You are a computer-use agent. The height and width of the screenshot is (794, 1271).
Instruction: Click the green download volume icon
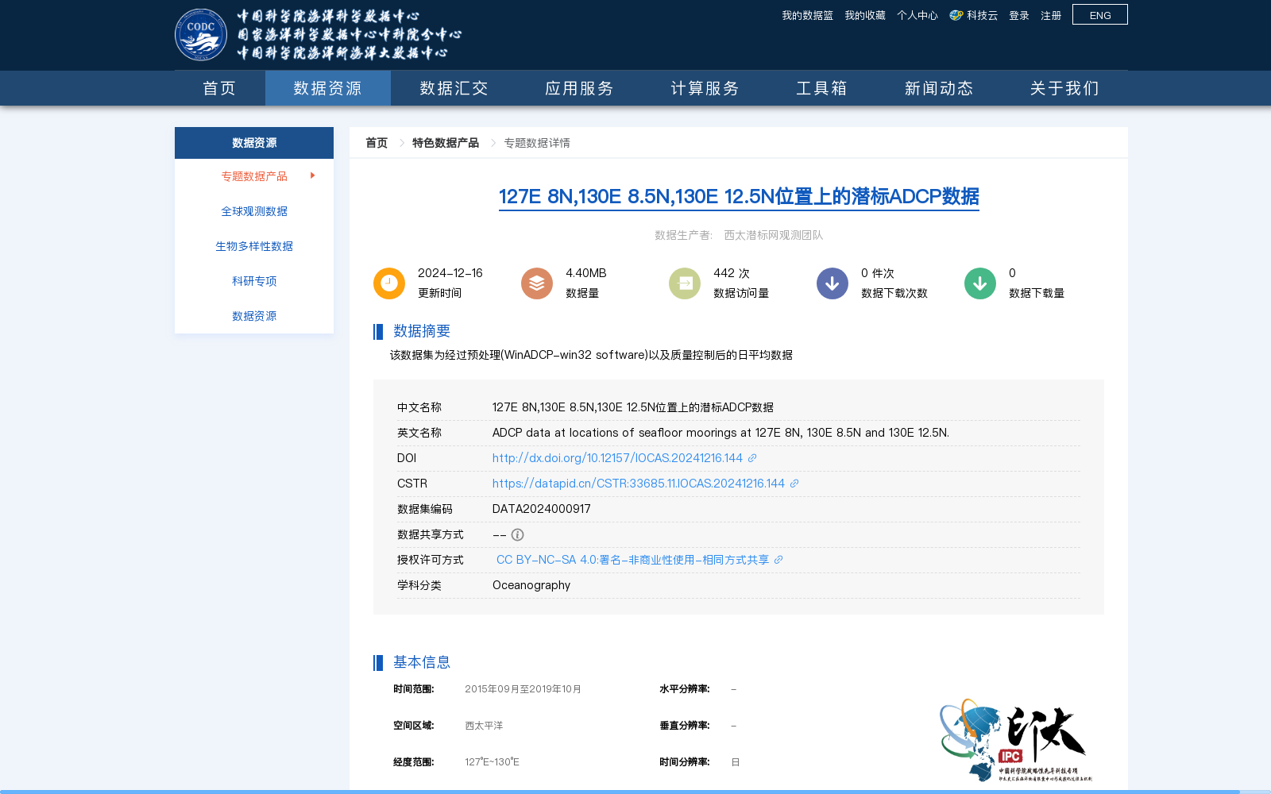(980, 283)
